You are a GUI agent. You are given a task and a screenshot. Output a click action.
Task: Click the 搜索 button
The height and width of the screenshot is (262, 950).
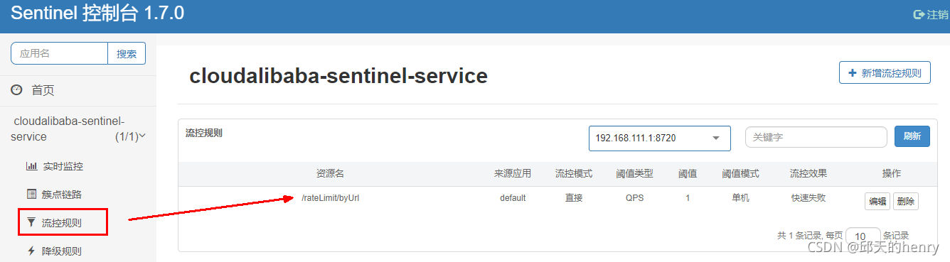127,53
